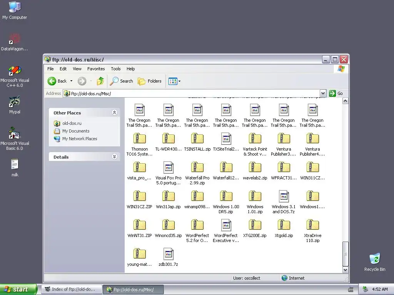The width and height of the screenshot is (394, 295).
Task: Open the View menu
Action: [77, 69]
